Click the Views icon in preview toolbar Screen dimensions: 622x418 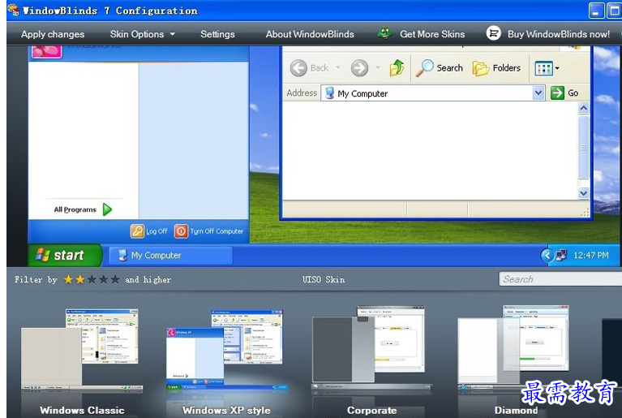543,68
